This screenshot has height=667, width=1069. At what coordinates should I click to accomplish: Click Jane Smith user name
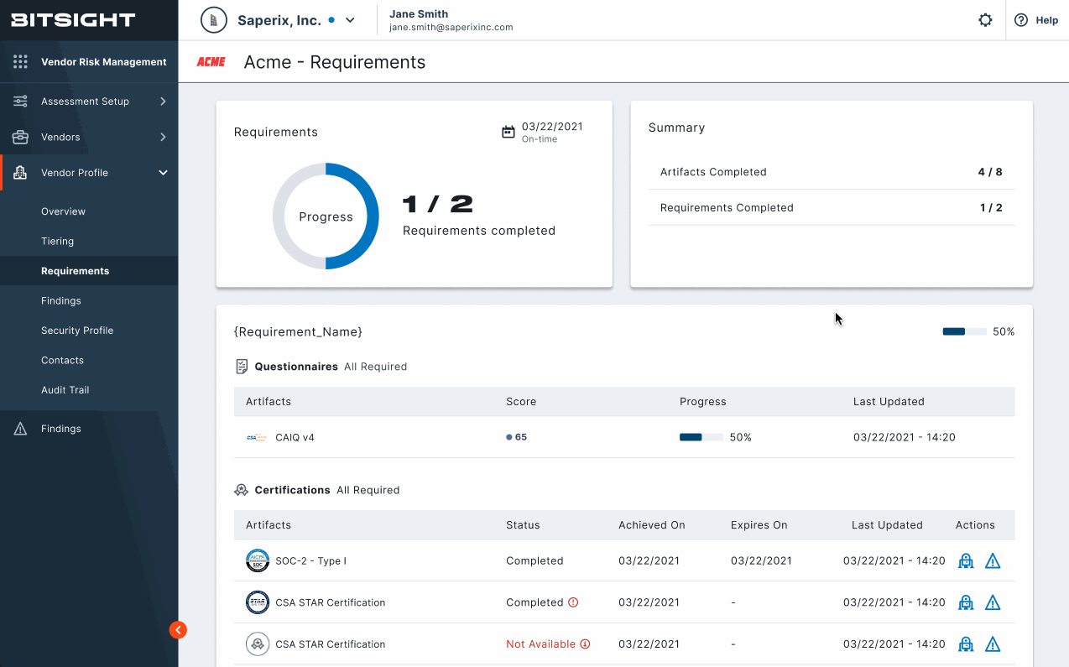[x=419, y=14]
